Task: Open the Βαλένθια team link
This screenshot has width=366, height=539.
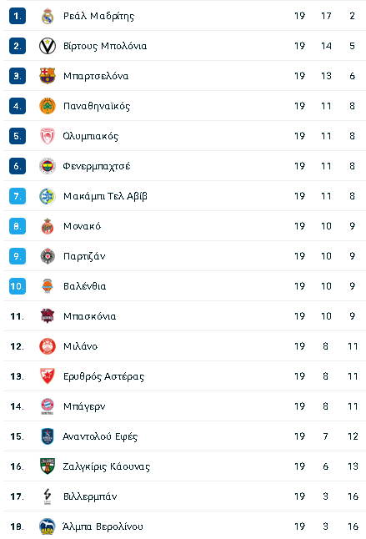Action: 85,286
